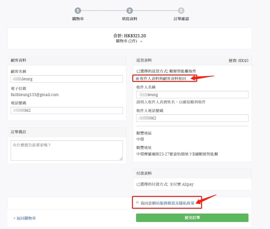Select the 訂單確認 step label

pos(181,19)
